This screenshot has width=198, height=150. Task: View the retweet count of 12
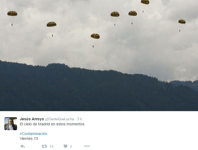pyautogui.click(x=52, y=147)
